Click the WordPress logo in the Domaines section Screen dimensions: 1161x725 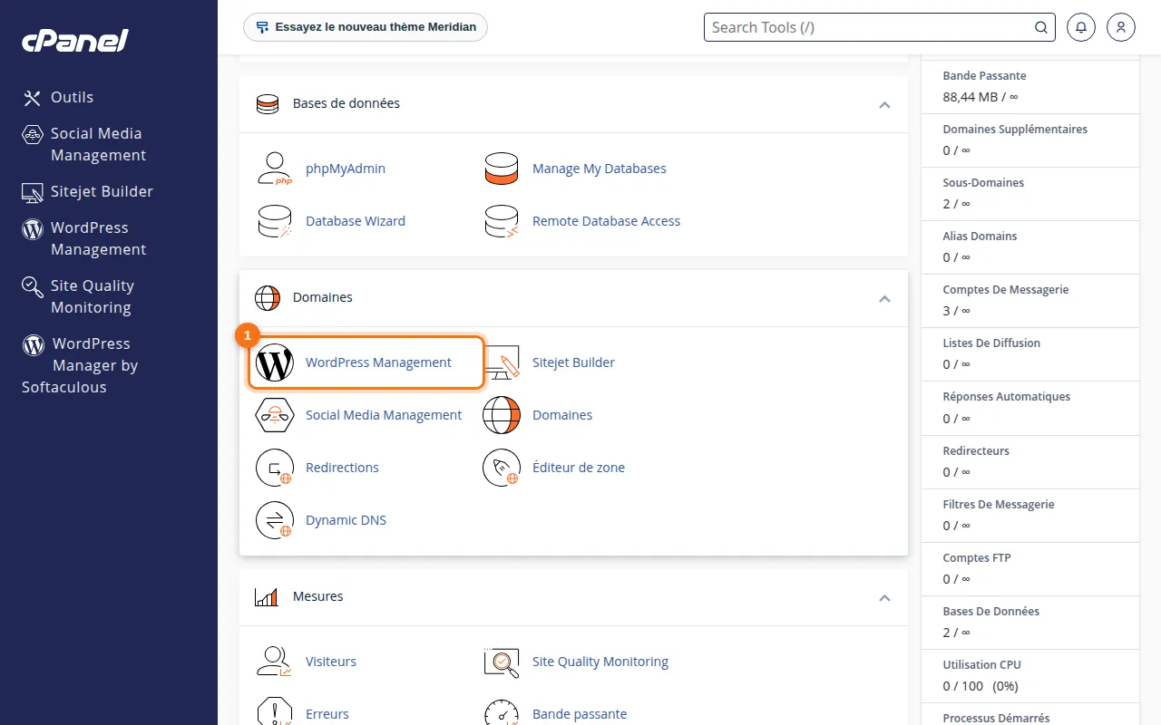[x=274, y=362]
